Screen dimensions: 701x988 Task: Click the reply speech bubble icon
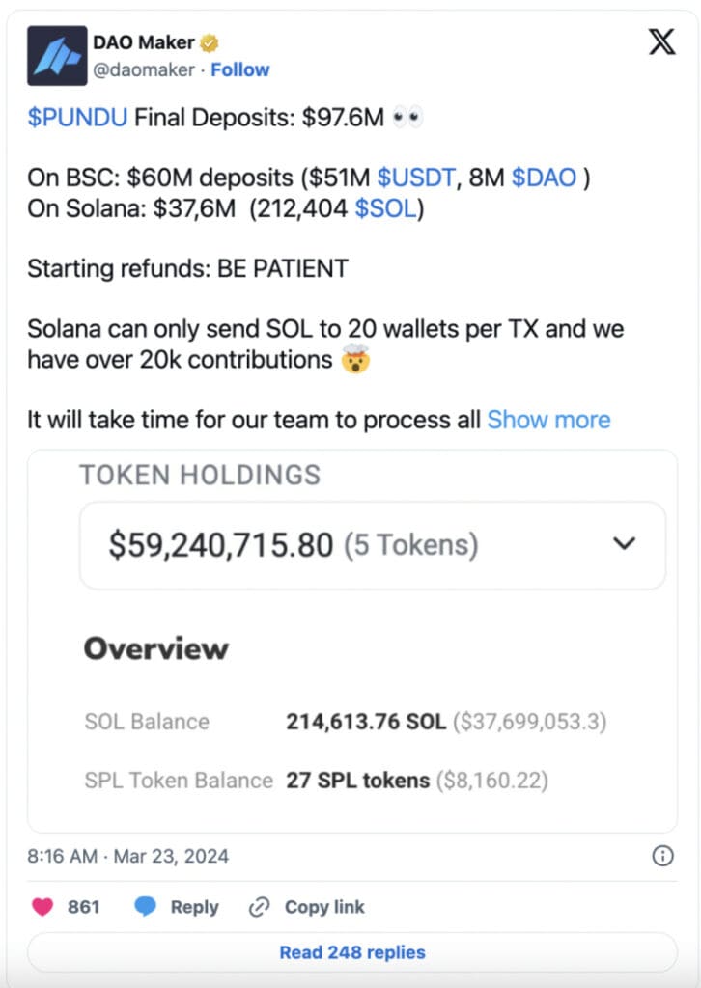point(146,907)
